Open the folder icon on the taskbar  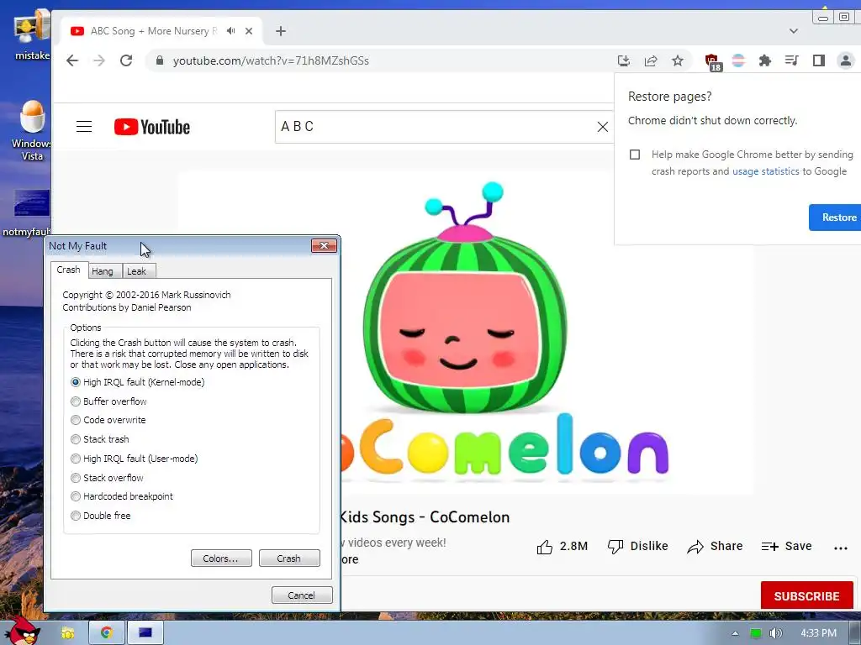[x=68, y=633]
